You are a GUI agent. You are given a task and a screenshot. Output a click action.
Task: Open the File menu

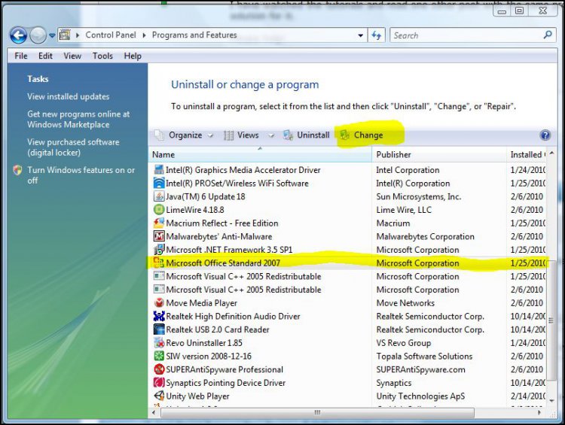[x=21, y=56]
